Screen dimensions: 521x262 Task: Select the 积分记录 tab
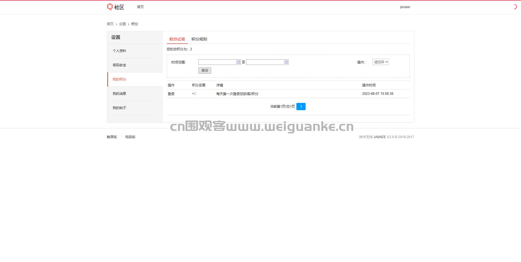(x=177, y=39)
